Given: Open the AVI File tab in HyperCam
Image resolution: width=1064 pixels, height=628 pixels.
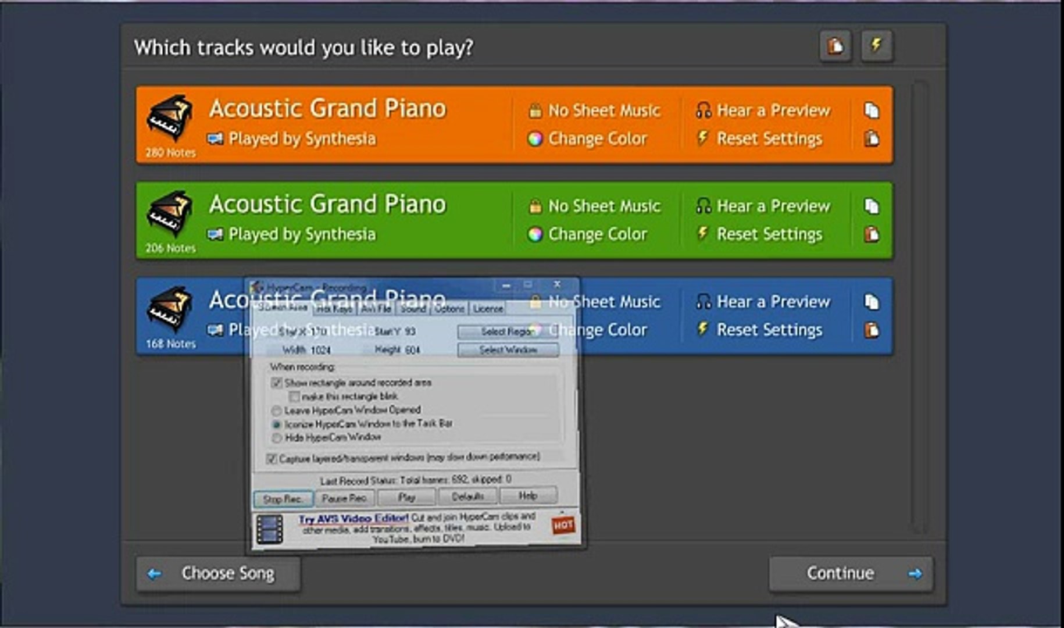Looking at the screenshot, I should pyautogui.click(x=376, y=309).
